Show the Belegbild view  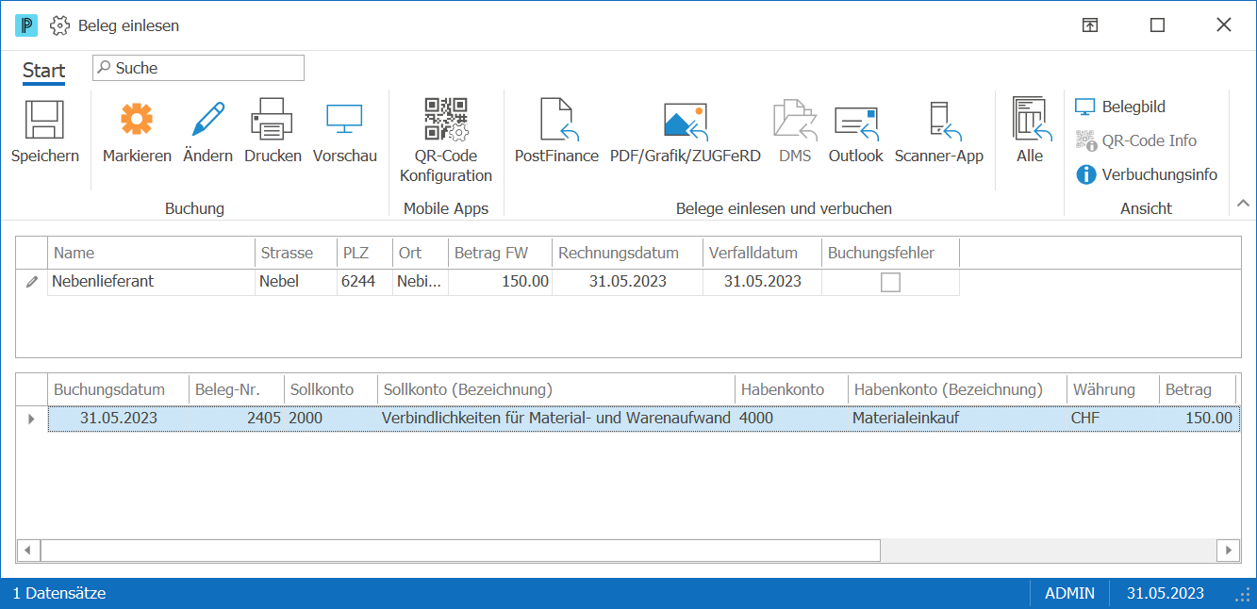click(1121, 107)
